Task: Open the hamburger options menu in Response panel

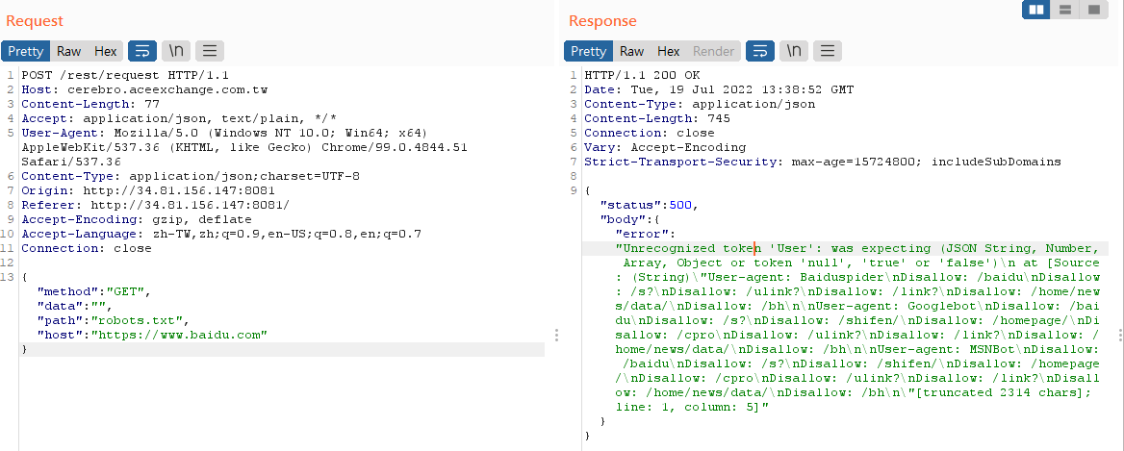Action: 828,51
